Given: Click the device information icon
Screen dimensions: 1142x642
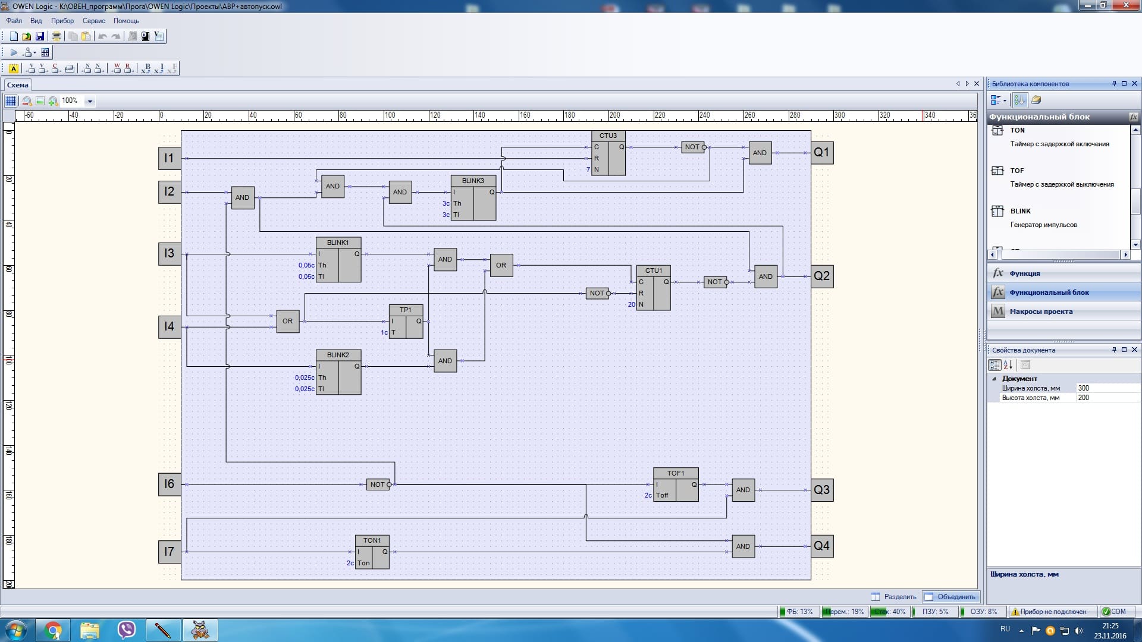Looking at the screenshot, I should [145, 36].
